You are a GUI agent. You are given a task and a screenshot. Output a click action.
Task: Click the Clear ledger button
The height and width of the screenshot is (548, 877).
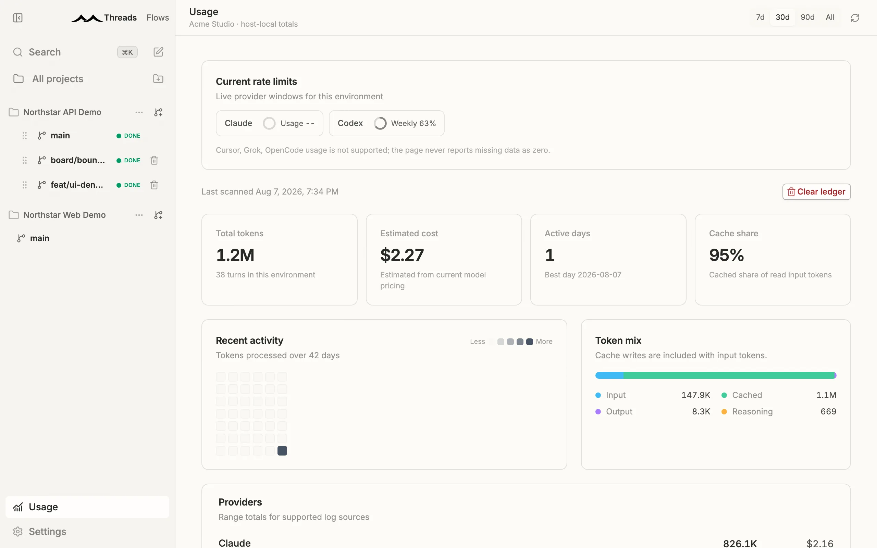(816, 192)
